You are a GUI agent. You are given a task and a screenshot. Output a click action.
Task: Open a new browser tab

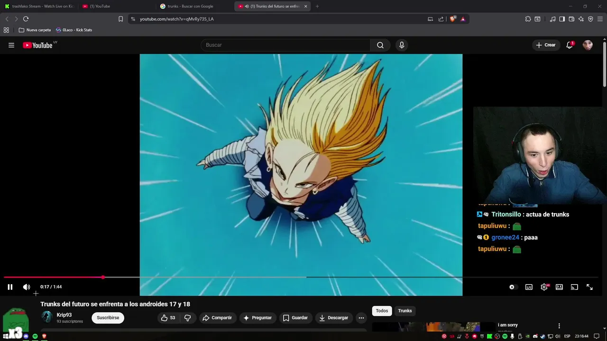[x=317, y=6]
